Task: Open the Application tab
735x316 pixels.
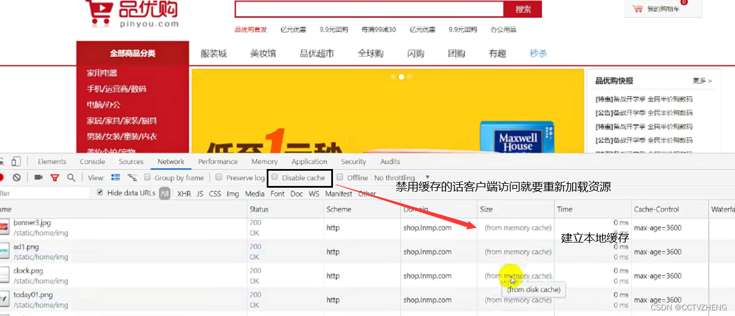Action: pos(309,162)
